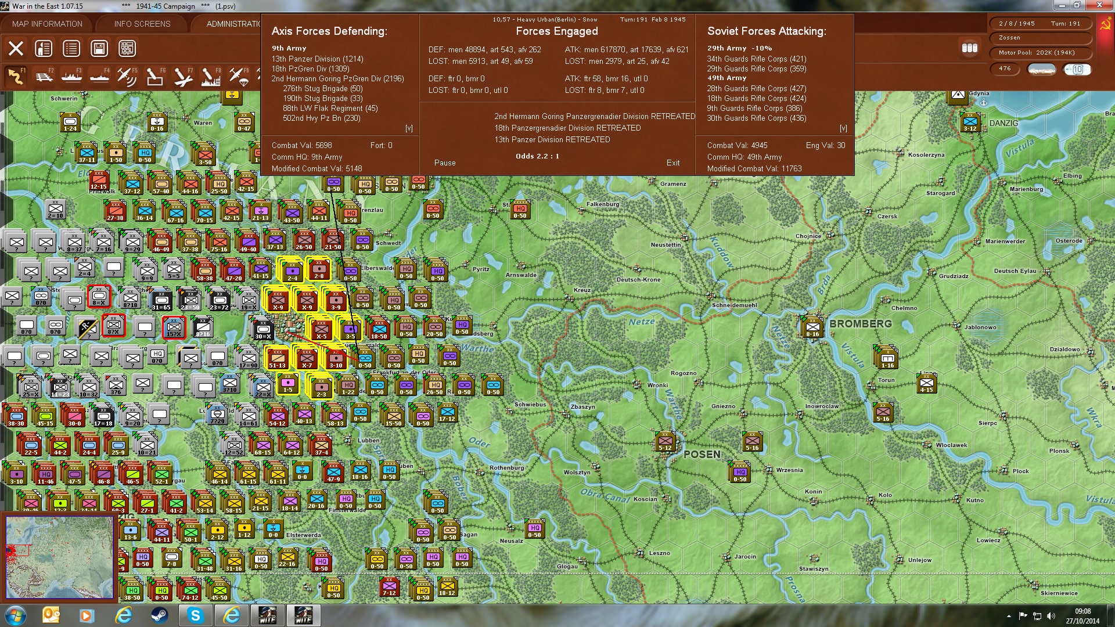This screenshot has width=1115, height=627.
Task: Open the MAP INFORMATION tab
Action: (x=47, y=24)
